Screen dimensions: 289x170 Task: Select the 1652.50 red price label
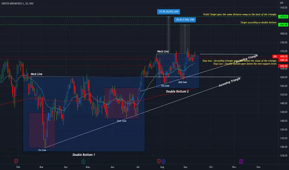283,66
